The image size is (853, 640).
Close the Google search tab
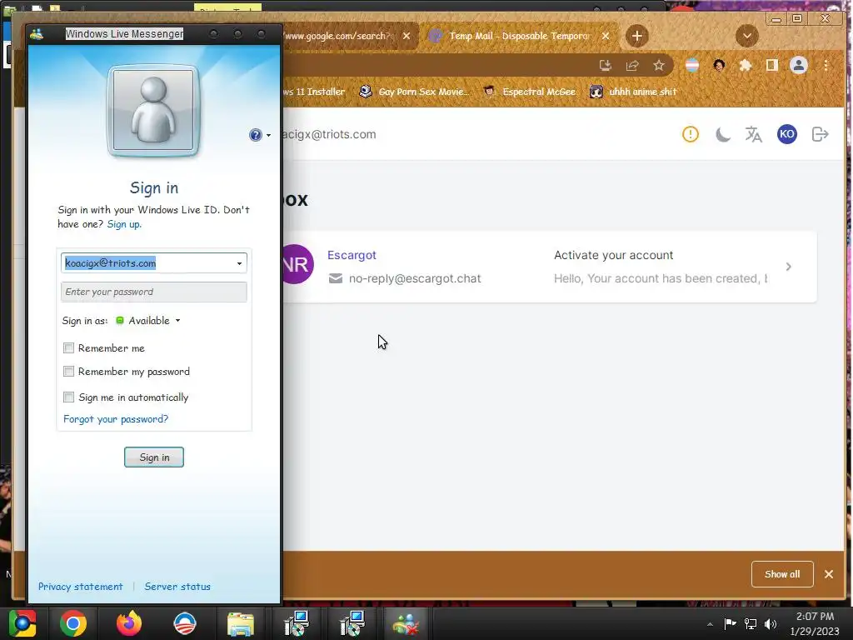407,36
